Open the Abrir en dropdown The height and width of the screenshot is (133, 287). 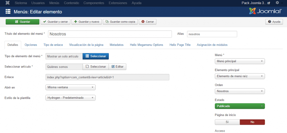point(70,87)
